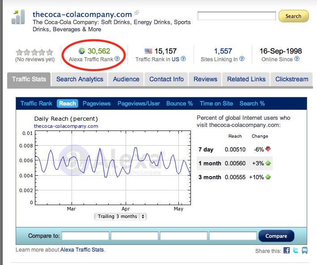Click the help icon next to Sites Linking In
The height and width of the screenshot is (265, 317).
pos(242,59)
